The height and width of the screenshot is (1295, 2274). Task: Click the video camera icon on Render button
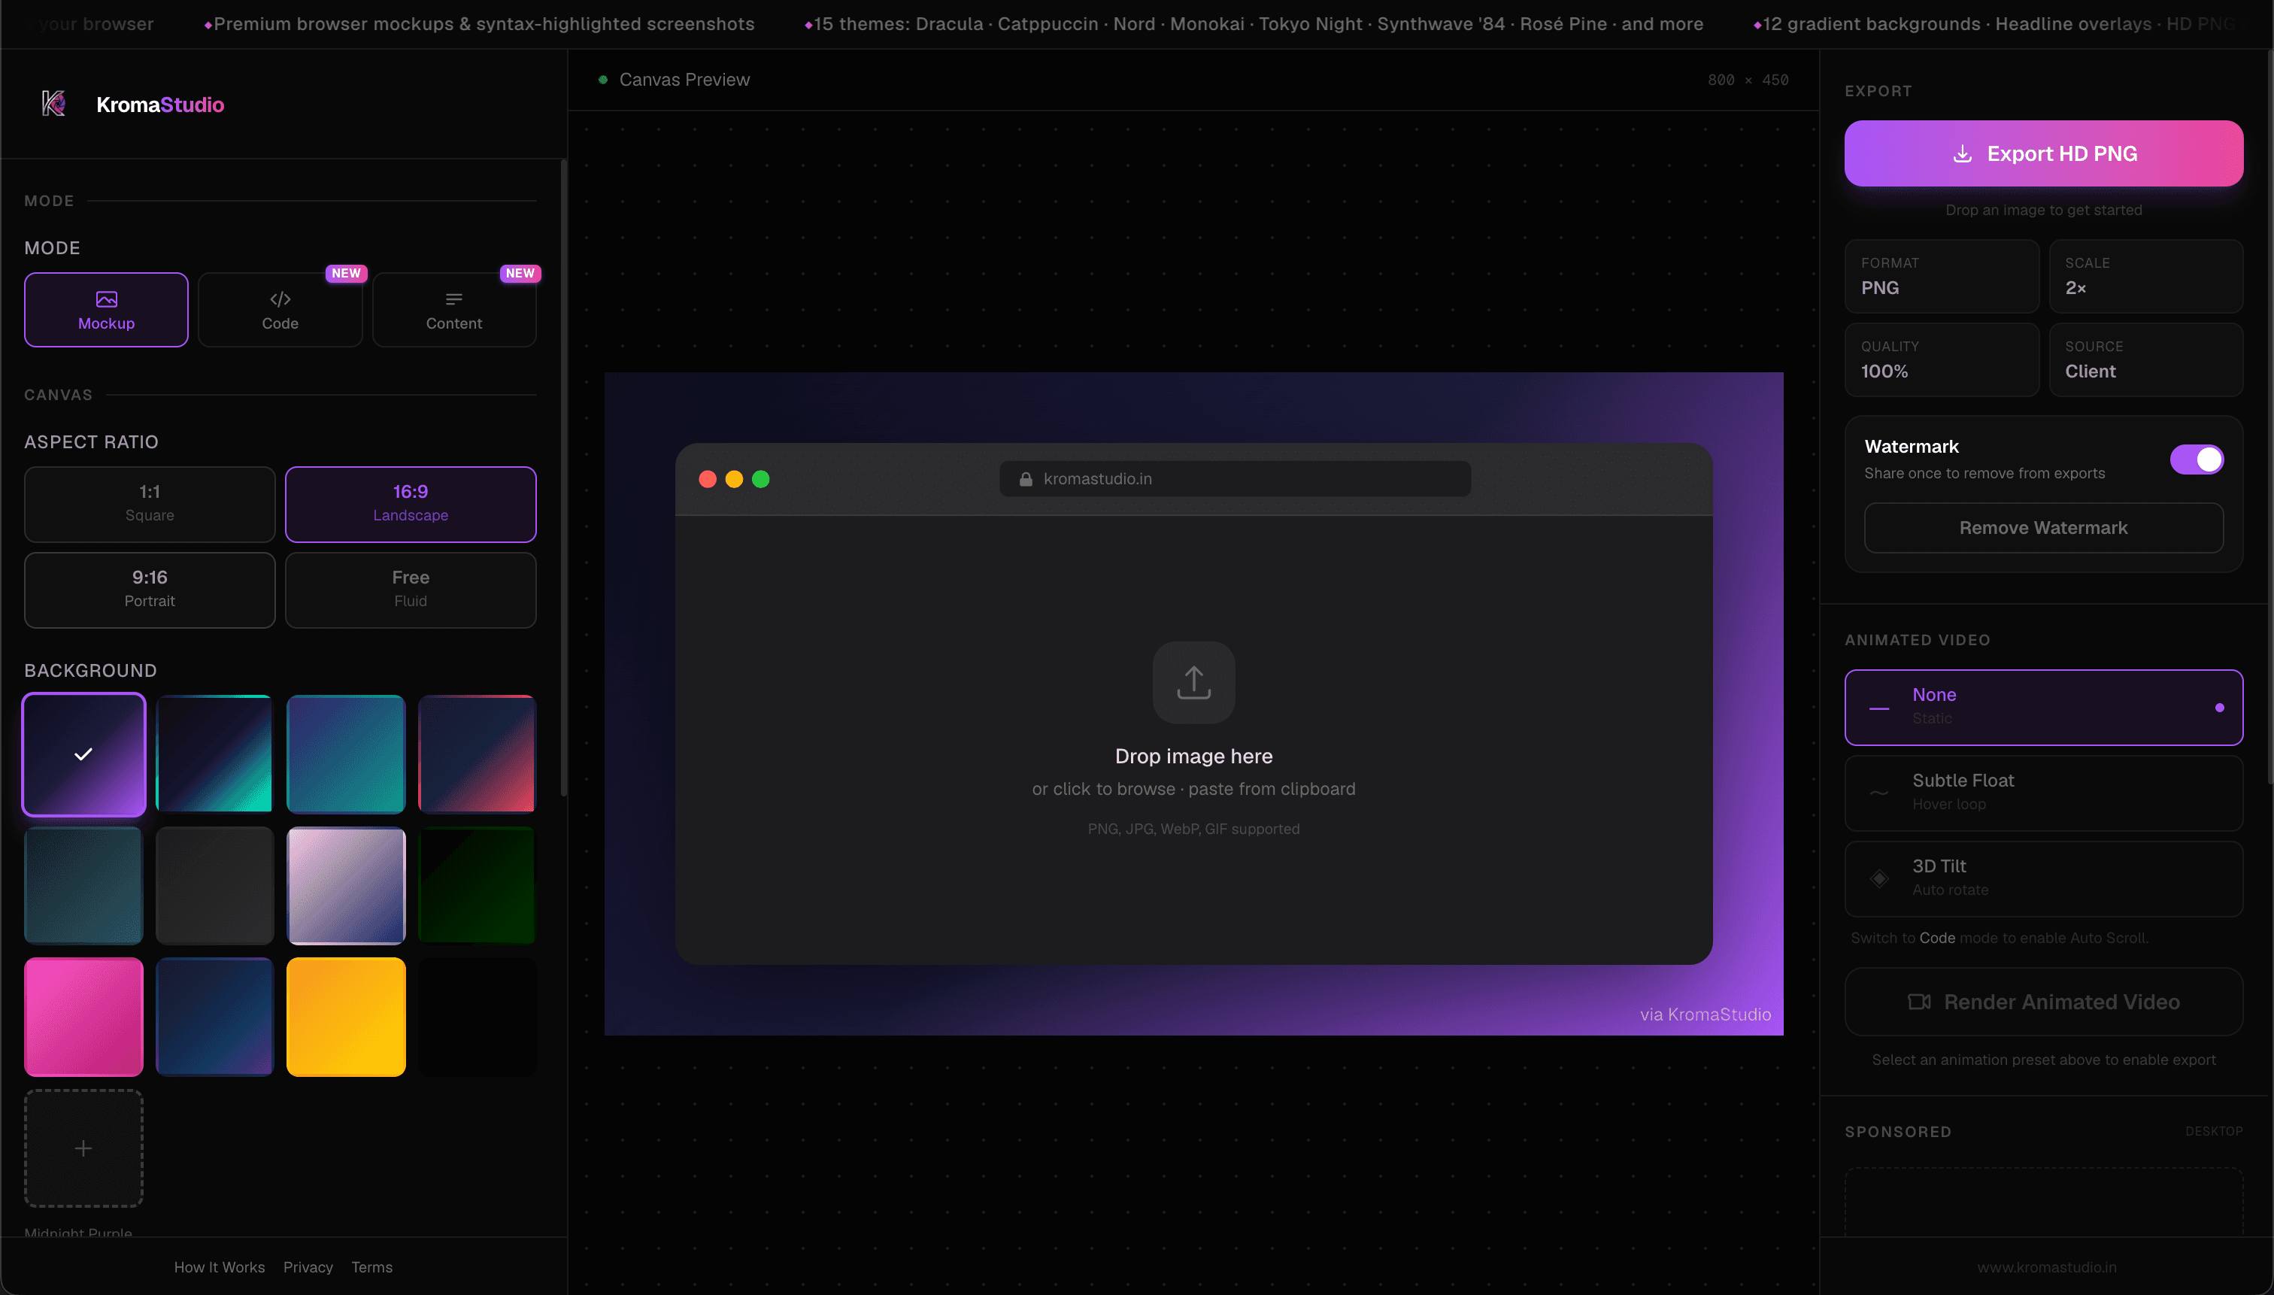1919,1002
